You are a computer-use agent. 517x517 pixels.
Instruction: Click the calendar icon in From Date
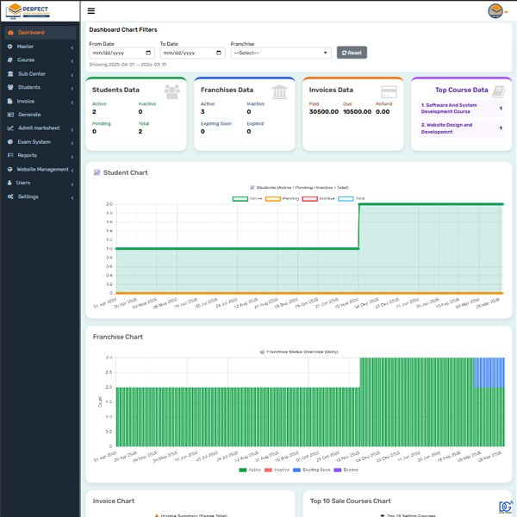(148, 53)
